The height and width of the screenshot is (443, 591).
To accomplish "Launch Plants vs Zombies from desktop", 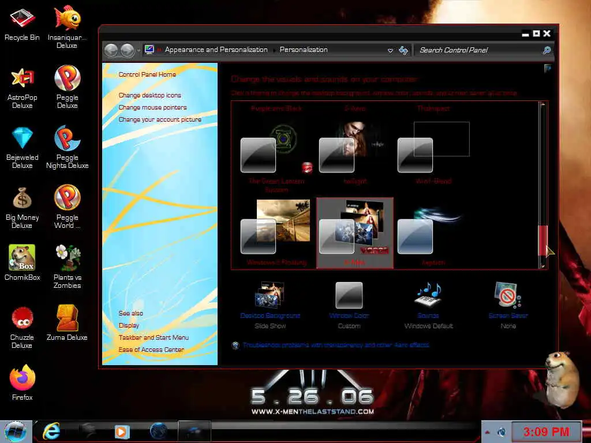I will tap(67, 266).
